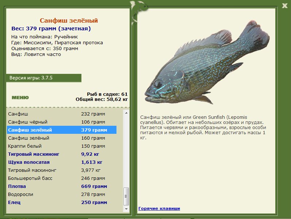Screen dimensions: 291x219
Task: Click the fish list scrollbar thumb
Action: click(126, 196)
